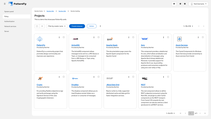Click the page number input field
This screenshot has width=211, height=119.
[191, 113]
